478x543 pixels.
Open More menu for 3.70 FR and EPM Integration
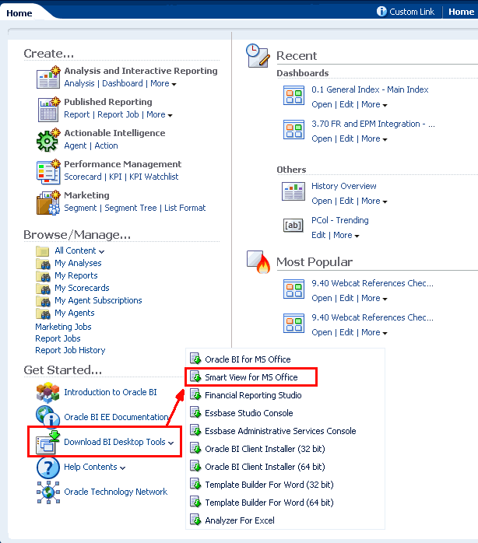click(x=374, y=139)
